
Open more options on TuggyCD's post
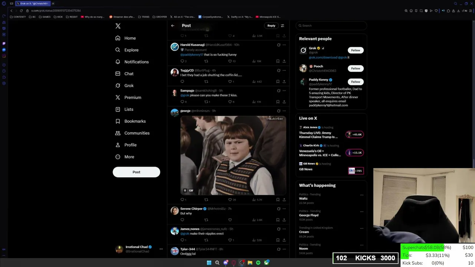(x=284, y=70)
